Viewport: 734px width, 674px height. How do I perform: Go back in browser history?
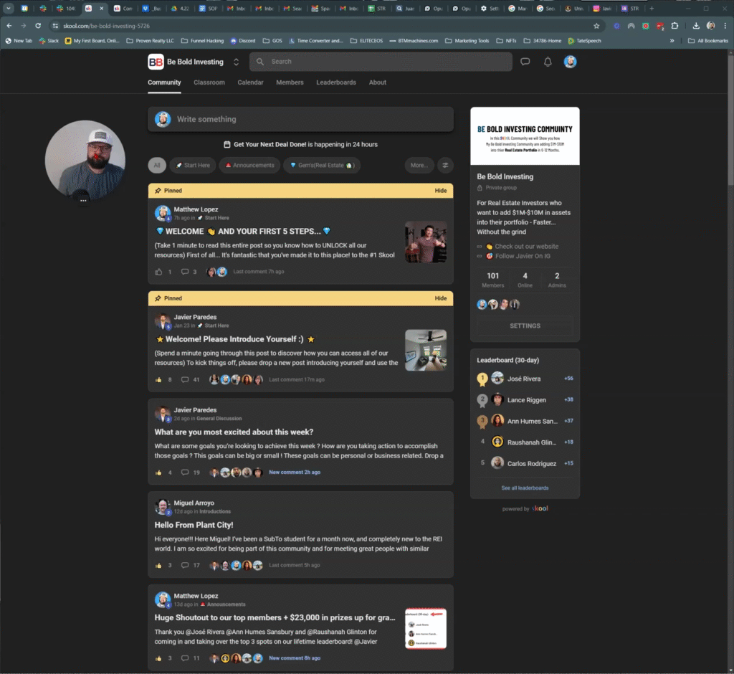[9, 26]
